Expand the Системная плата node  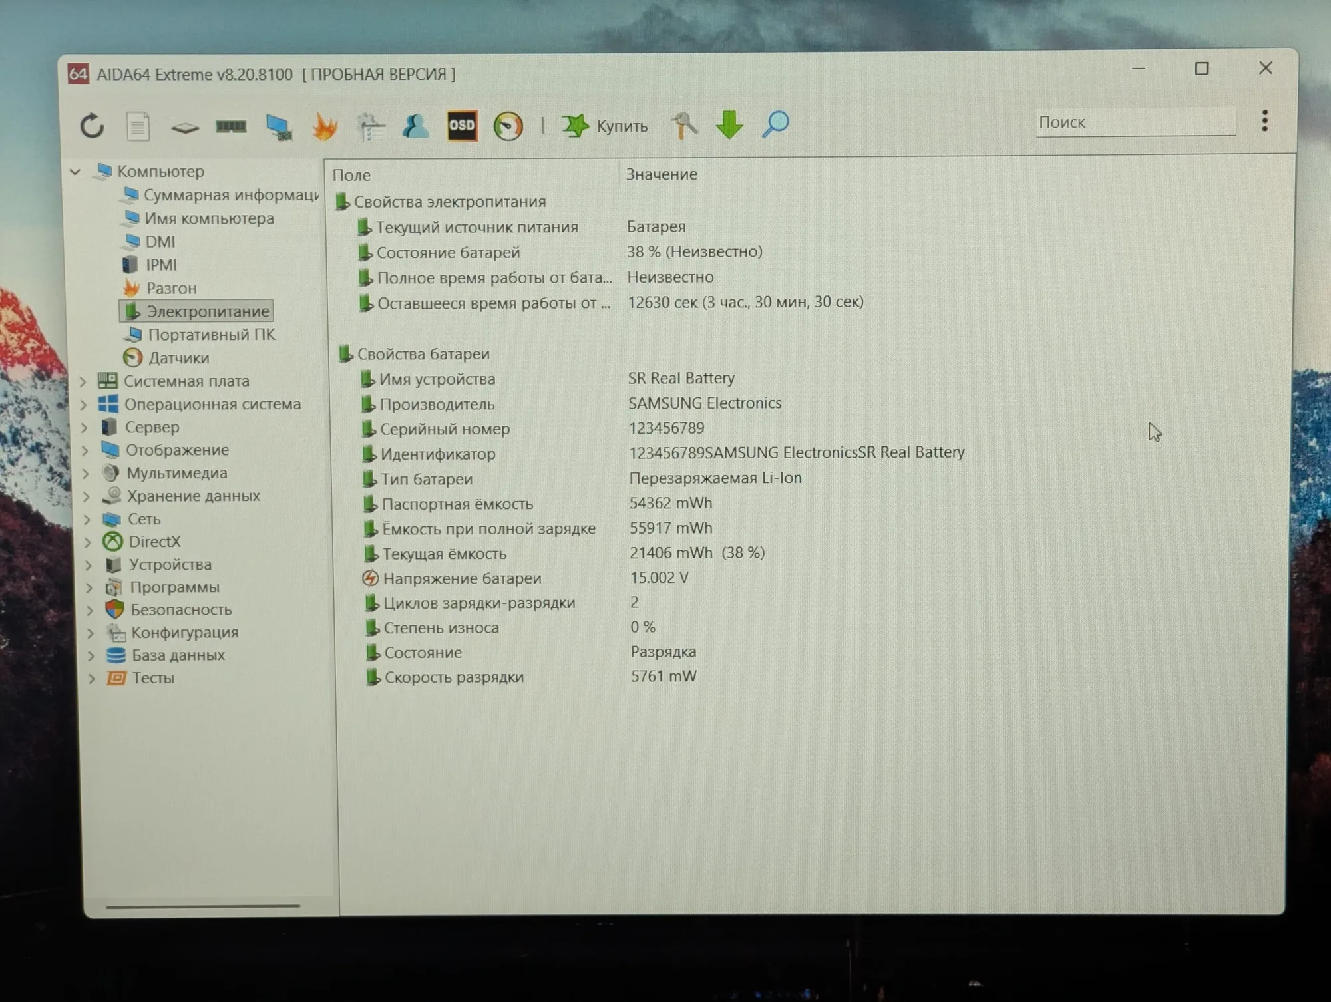pos(83,381)
